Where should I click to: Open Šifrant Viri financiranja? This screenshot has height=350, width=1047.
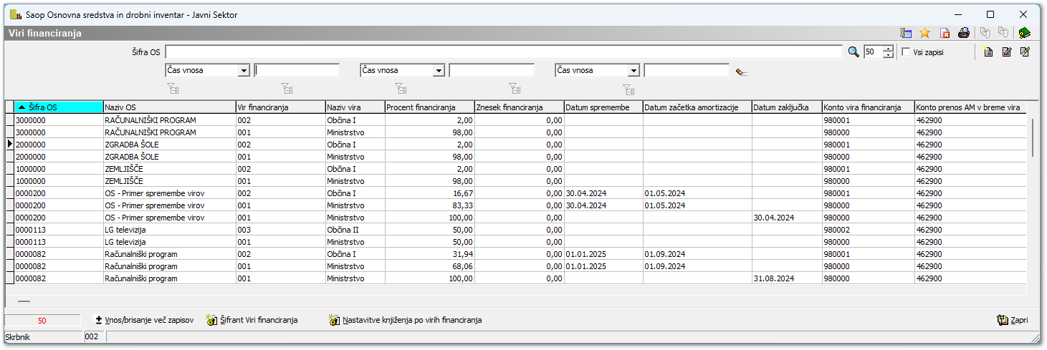point(252,320)
